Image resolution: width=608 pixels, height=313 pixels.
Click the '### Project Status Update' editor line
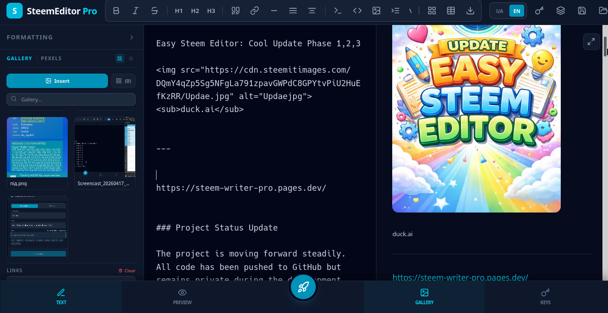pyautogui.click(x=217, y=228)
